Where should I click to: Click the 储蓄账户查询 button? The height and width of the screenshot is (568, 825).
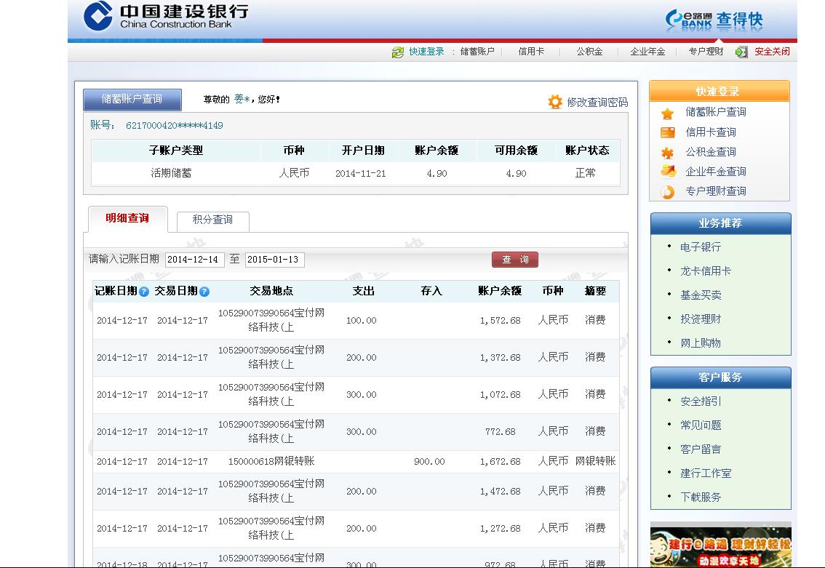click(x=132, y=99)
